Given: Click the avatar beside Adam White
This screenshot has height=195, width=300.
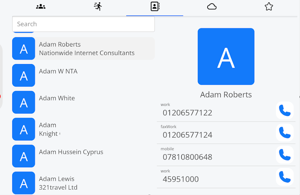Looking at the screenshot, I should 23,102.
